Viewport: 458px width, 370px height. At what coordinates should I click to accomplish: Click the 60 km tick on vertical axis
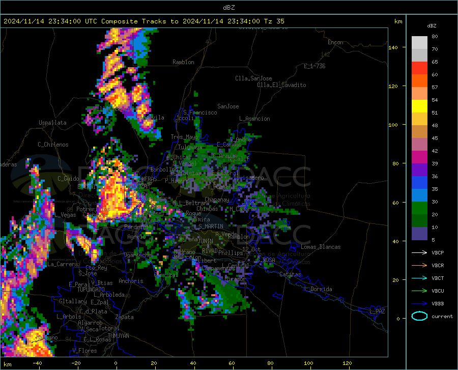pyautogui.click(x=395, y=203)
